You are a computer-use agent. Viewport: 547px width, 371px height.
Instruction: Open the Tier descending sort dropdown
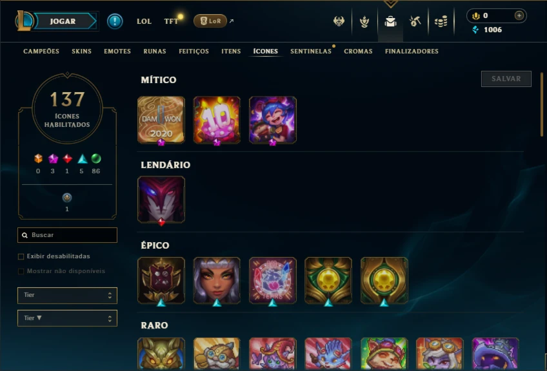click(x=67, y=318)
